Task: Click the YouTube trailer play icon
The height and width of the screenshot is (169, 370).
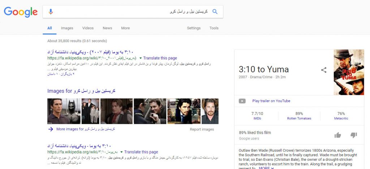Action: pyautogui.click(x=242, y=101)
